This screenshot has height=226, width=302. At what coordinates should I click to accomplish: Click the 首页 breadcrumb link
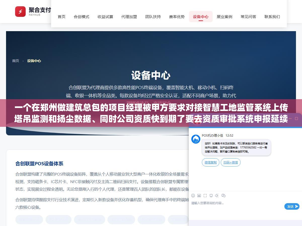(16, 61)
